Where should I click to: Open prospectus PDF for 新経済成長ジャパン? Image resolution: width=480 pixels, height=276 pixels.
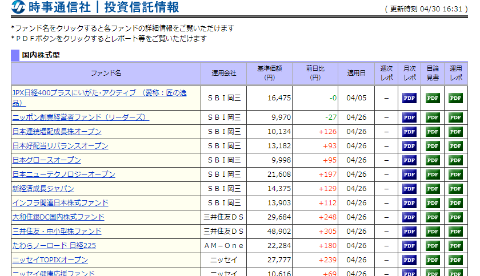coord(433,189)
